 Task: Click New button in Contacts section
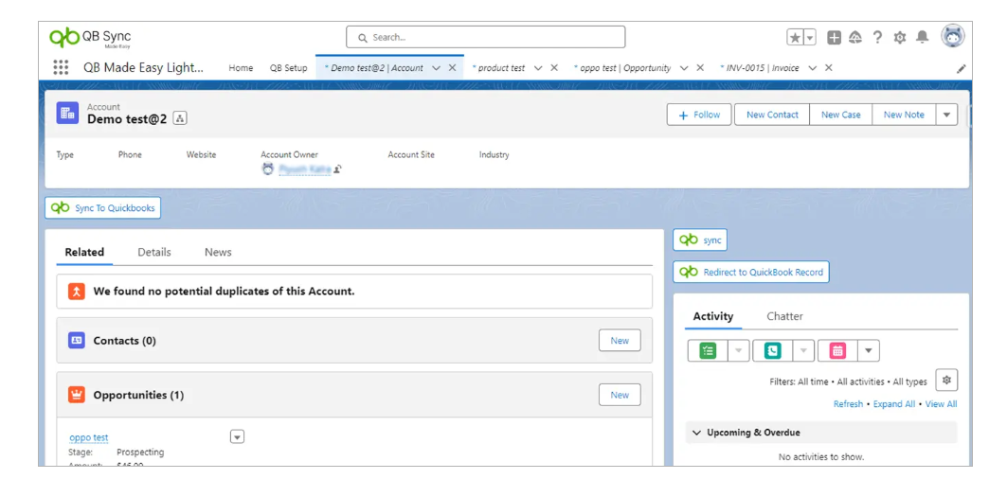620,340
